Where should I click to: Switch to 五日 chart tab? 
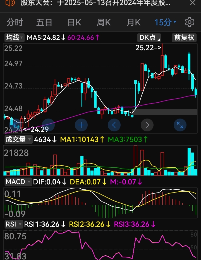(44, 22)
